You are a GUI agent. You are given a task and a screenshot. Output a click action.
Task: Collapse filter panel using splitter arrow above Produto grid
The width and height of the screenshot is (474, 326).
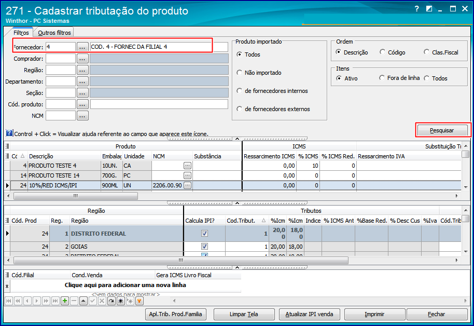(x=238, y=139)
